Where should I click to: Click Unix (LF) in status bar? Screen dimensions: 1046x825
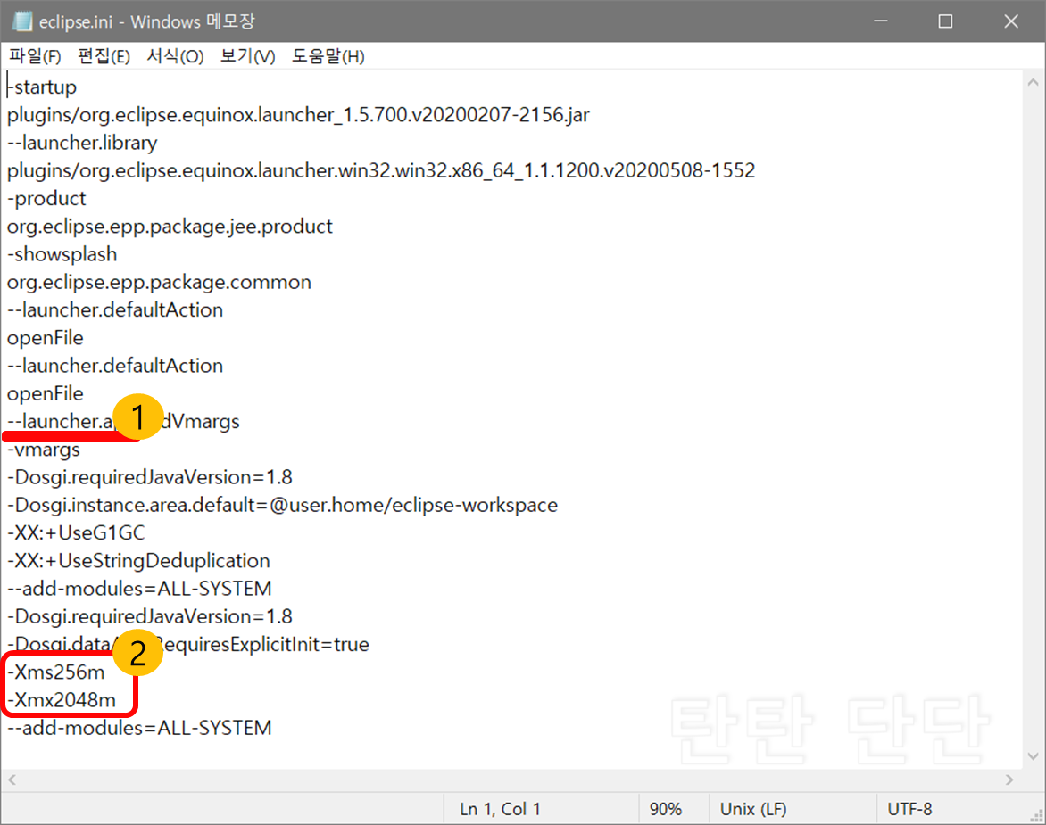click(753, 809)
